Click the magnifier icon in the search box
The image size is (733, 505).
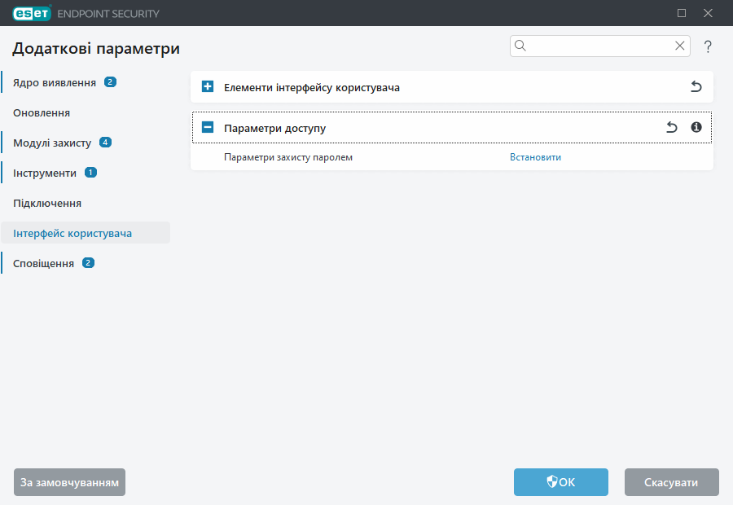tap(521, 46)
